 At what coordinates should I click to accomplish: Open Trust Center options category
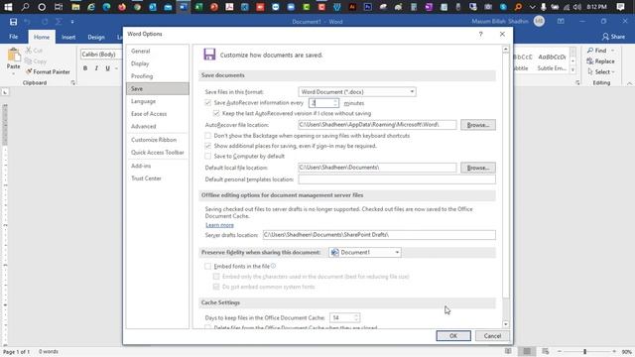click(x=158, y=178)
